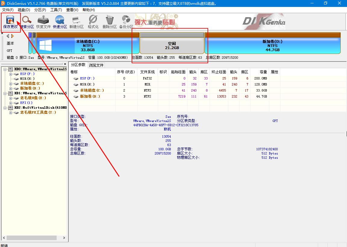Expand the ESP(F:) tree node

click(11, 74)
